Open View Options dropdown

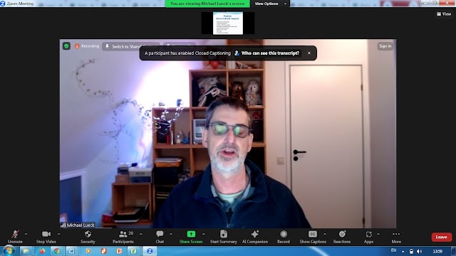(x=270, y=4)
